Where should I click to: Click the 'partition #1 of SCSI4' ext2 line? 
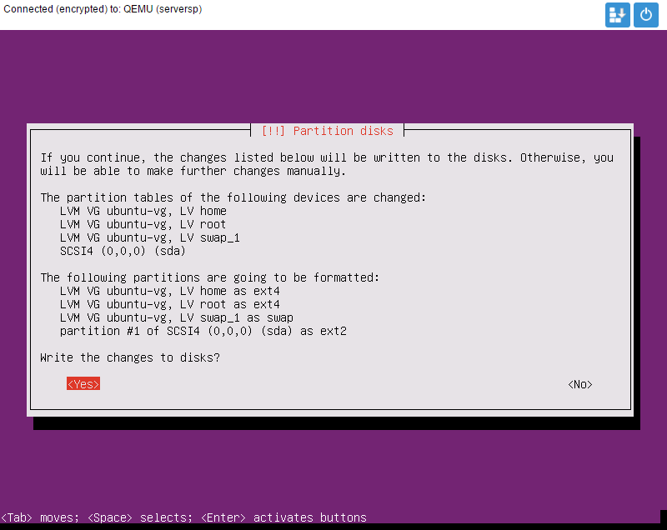(203, 331)
